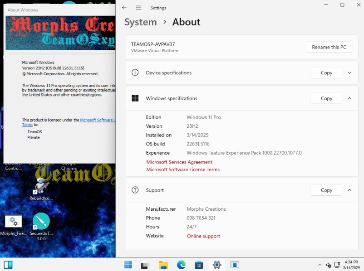Copy the Windows specifications

coord(326,98)
